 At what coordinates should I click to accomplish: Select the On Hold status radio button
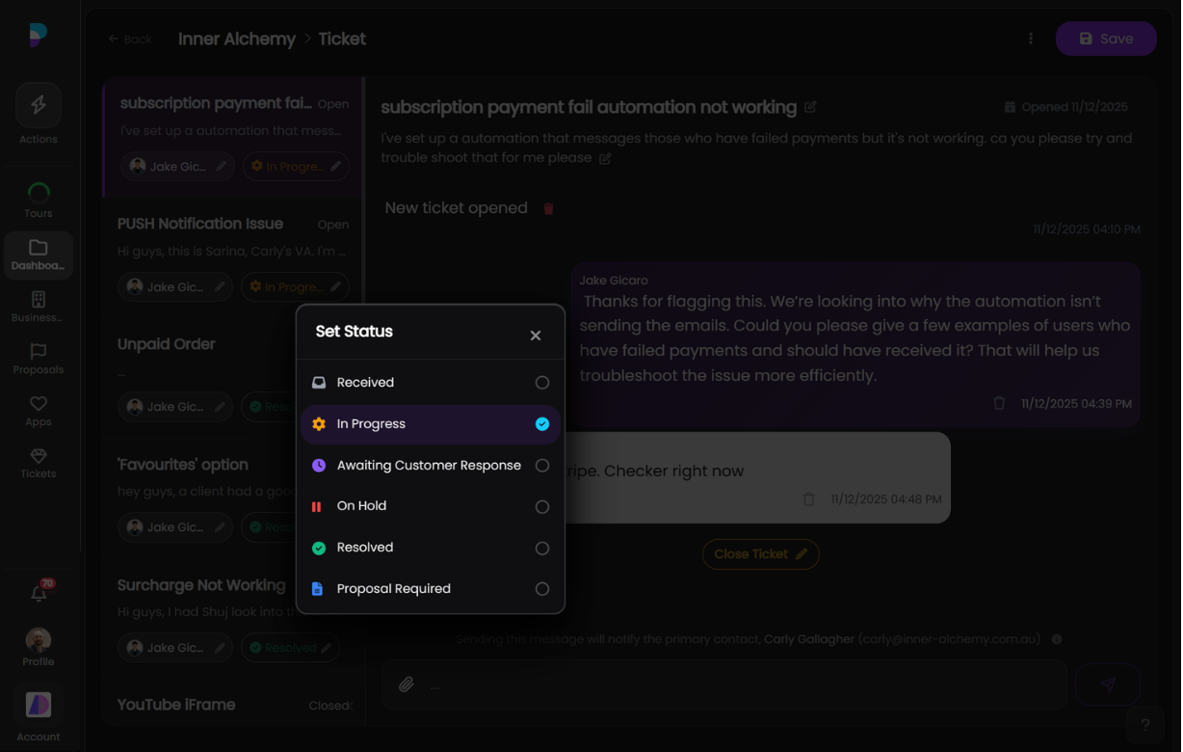point(542,506)
